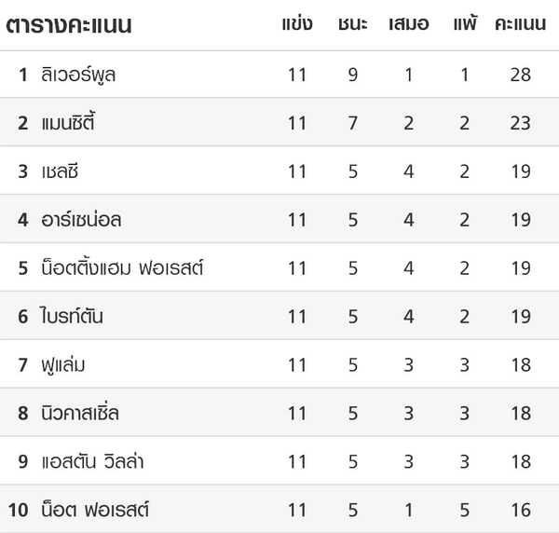Select the แข่ง column header

(297, 23)
